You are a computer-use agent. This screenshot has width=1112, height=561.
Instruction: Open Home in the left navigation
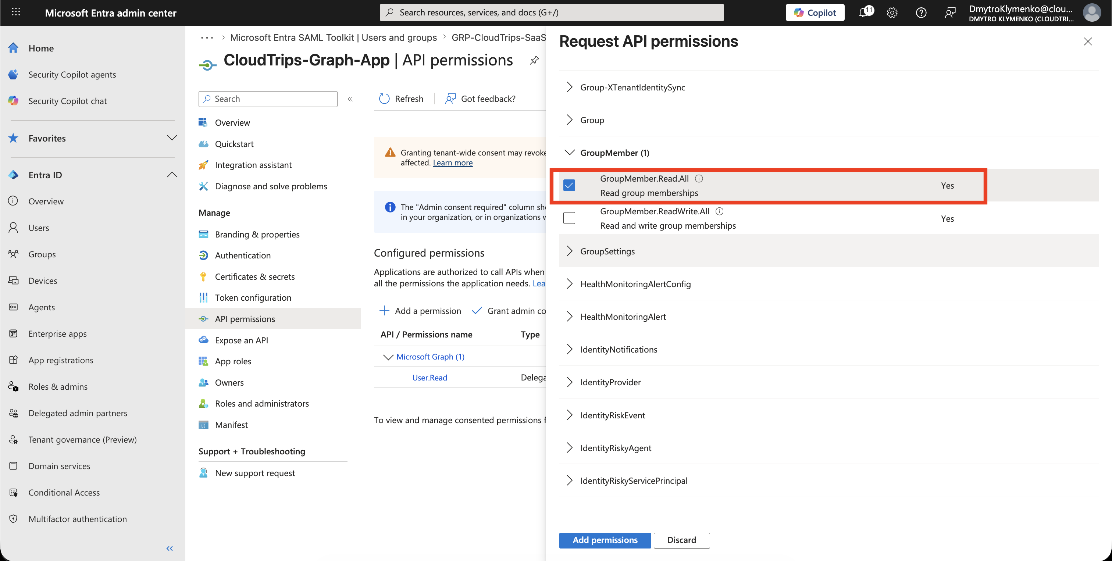click(x=41, y=48)
